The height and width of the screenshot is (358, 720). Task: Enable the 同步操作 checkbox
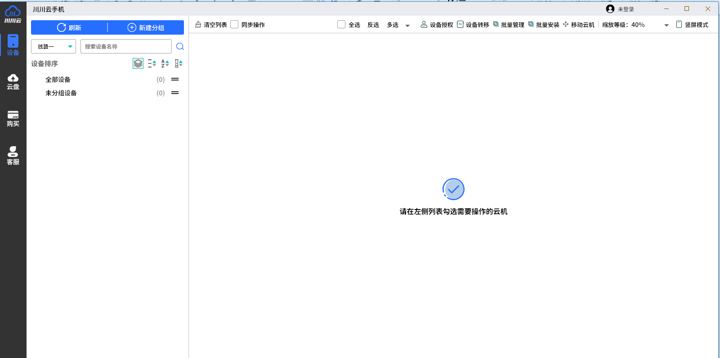[x=234, y=25]
